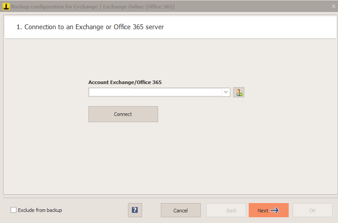338x223 pixels.
Task: Enable the Exclude from backup checkbox
Action: tap(13, 210)
